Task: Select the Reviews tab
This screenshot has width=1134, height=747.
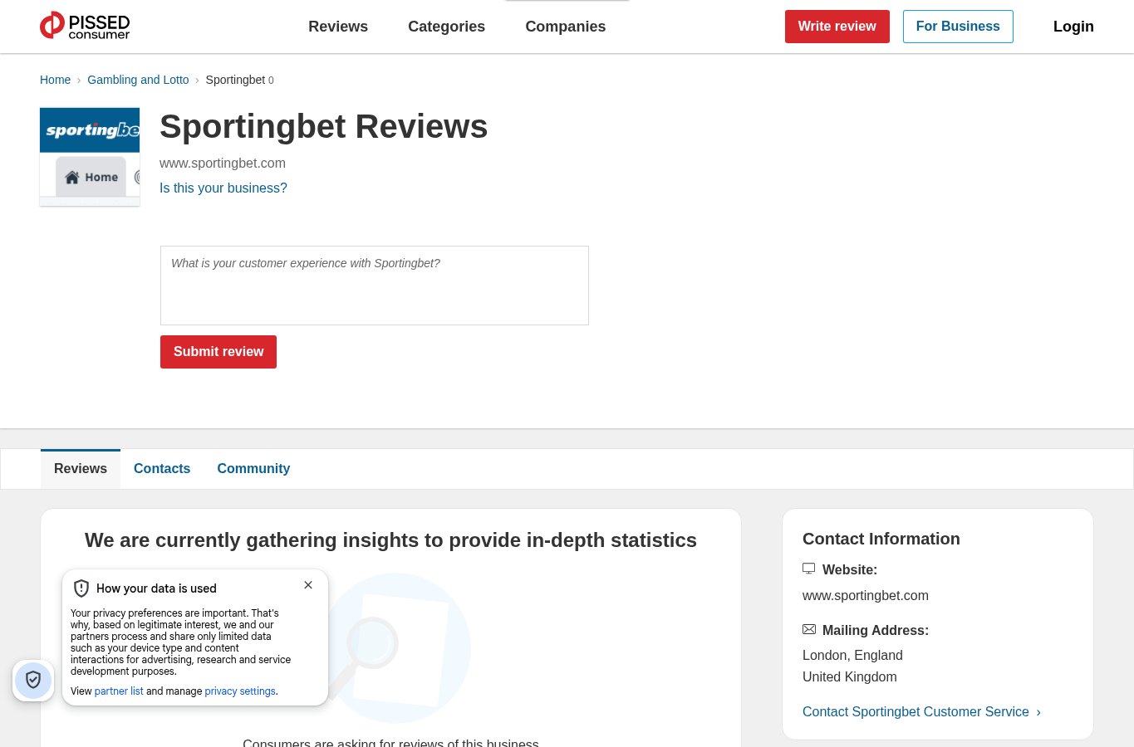Action: (x=81, y=469)
